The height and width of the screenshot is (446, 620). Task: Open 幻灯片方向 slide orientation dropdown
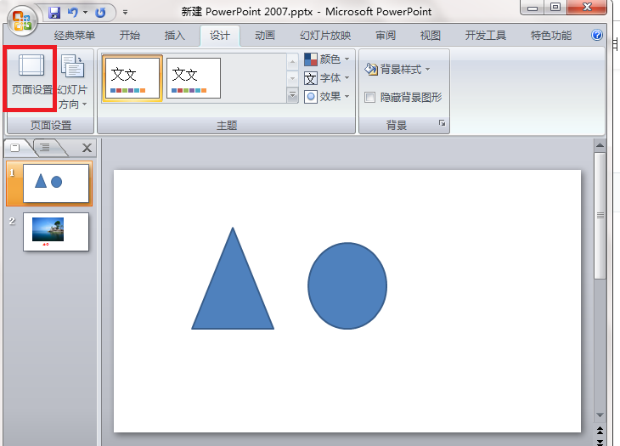[x=73, y=82]
